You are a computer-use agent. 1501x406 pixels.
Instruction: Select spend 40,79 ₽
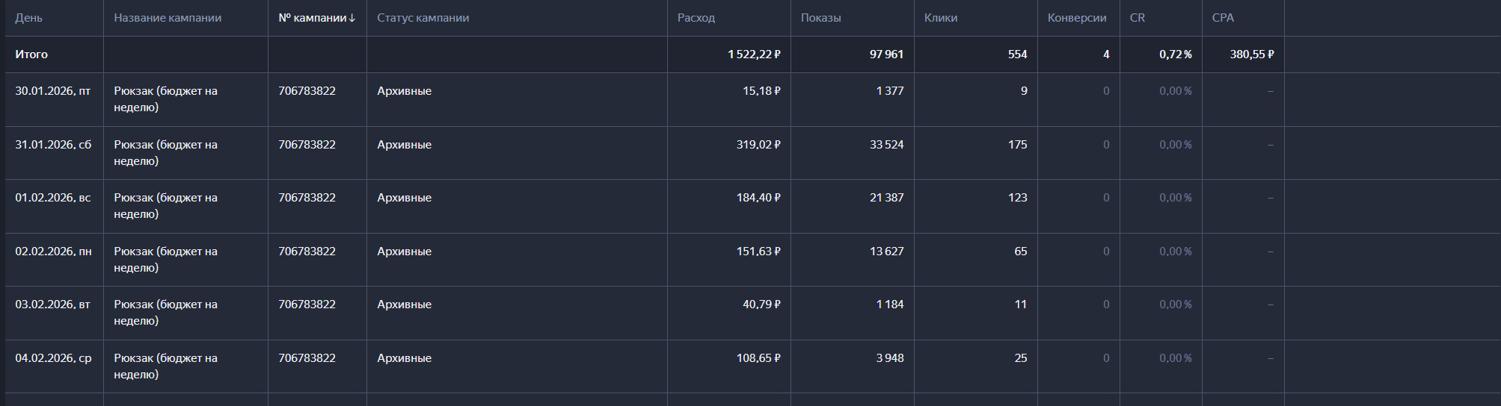(761, 304)
